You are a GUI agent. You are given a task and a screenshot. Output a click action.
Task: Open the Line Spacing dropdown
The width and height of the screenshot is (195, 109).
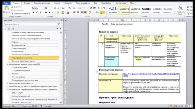[90, 12]
